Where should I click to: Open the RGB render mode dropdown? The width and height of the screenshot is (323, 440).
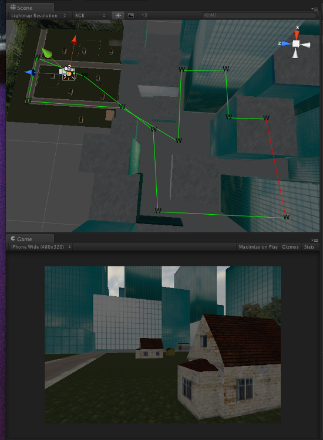tap(90, 16)
